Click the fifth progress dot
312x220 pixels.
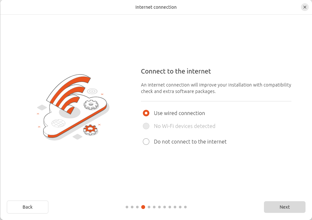[148, 207]
